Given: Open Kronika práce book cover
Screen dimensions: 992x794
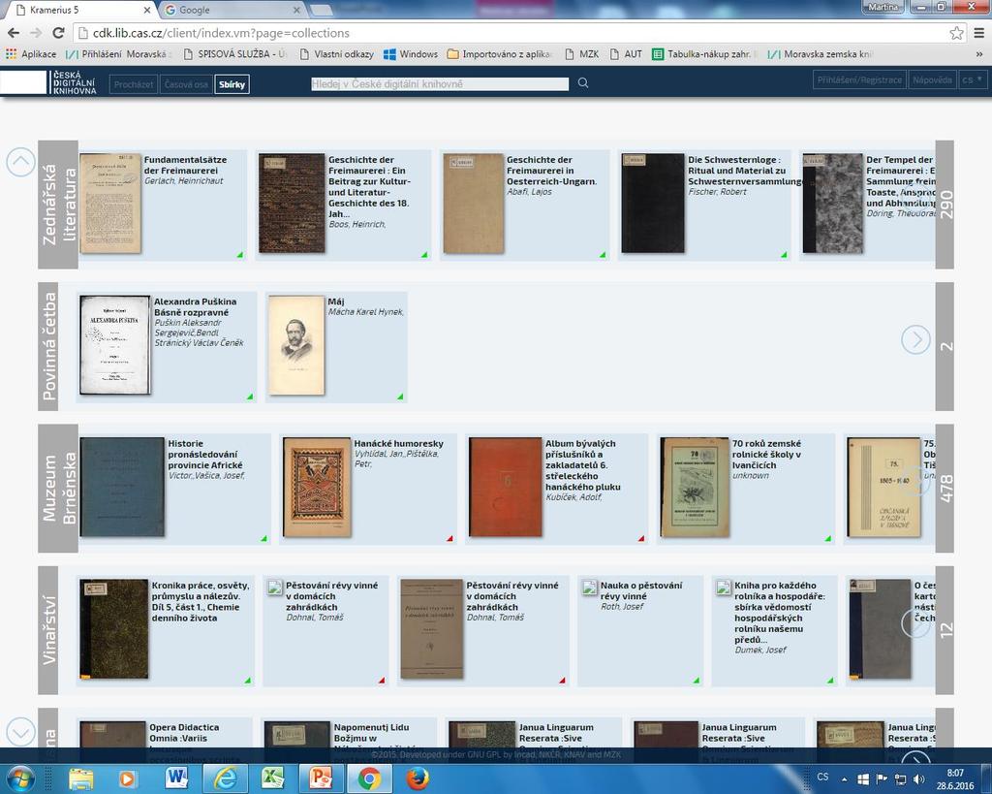Looking at the screenshot, I should 114,629.
